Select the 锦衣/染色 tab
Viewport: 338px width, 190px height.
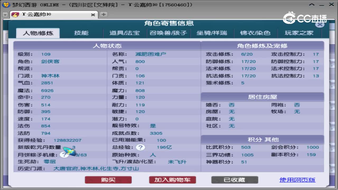coord(255,33)
